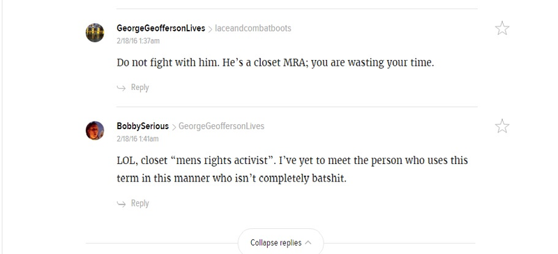The height and width of the screenshot is (254, 558).
Task: Click the chevron after GeorgeGeoffersonLives' bold username
Action: tap(210, 29)
